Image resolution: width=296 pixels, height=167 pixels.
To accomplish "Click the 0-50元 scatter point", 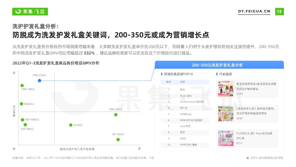I will click(x=71, y=125).
